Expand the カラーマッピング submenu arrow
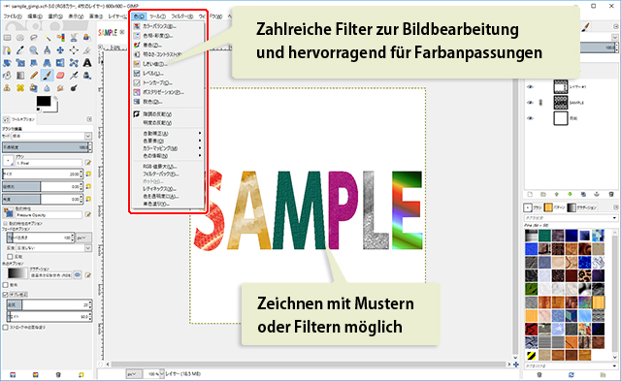This screenshot has width=621, height=381. click(200, 148)
